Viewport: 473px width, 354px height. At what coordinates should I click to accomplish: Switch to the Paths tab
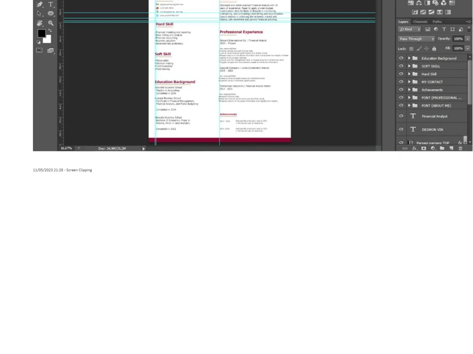[437, 22]
